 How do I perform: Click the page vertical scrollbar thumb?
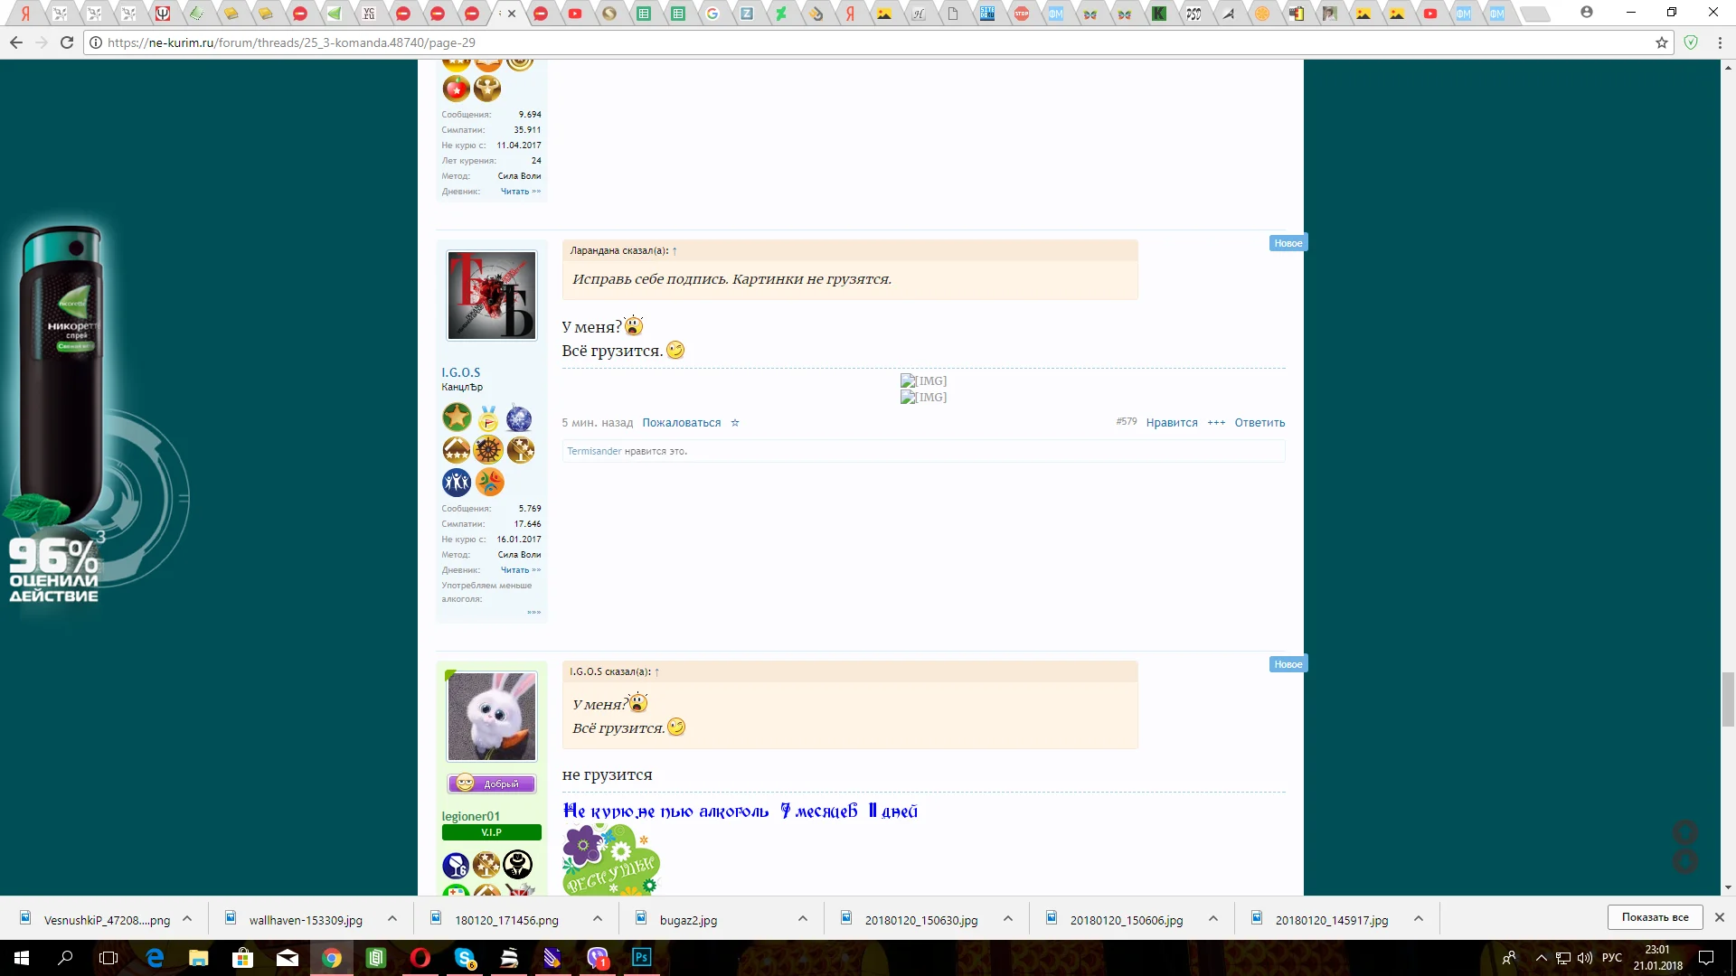[1728, 699]
